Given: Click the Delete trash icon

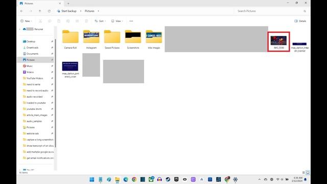Looking at the screenshot, I should (86, 21).
